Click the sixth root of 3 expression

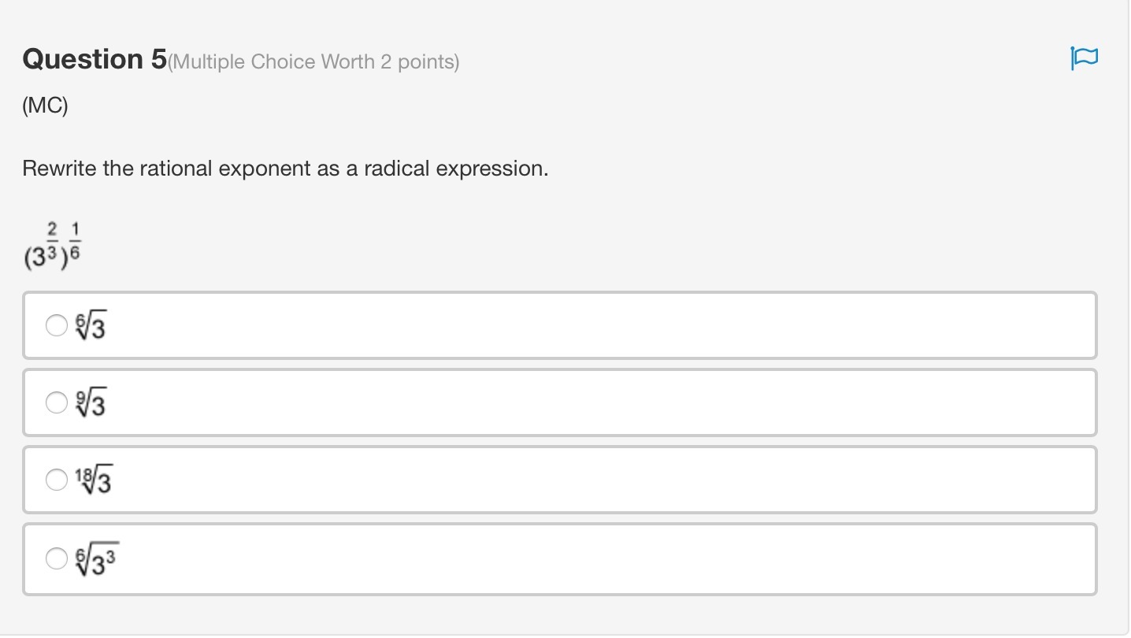[91, 326]
